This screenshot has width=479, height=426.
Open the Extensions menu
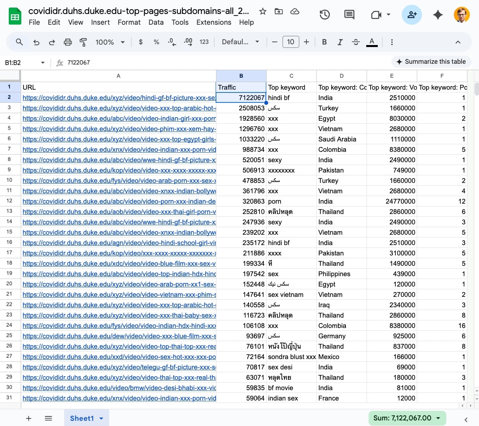click(x=214, y=22)
